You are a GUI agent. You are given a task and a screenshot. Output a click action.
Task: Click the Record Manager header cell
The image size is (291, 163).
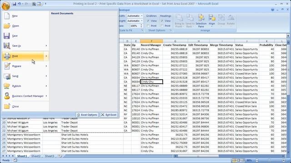(151, 45)
